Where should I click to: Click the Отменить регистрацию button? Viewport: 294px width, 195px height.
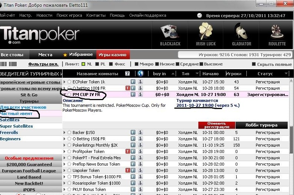click(x=217, y=125)
